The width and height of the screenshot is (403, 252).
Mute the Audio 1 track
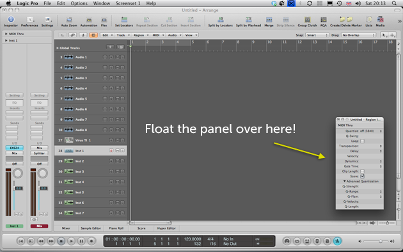pyautogui.click(x=117, y=58)
